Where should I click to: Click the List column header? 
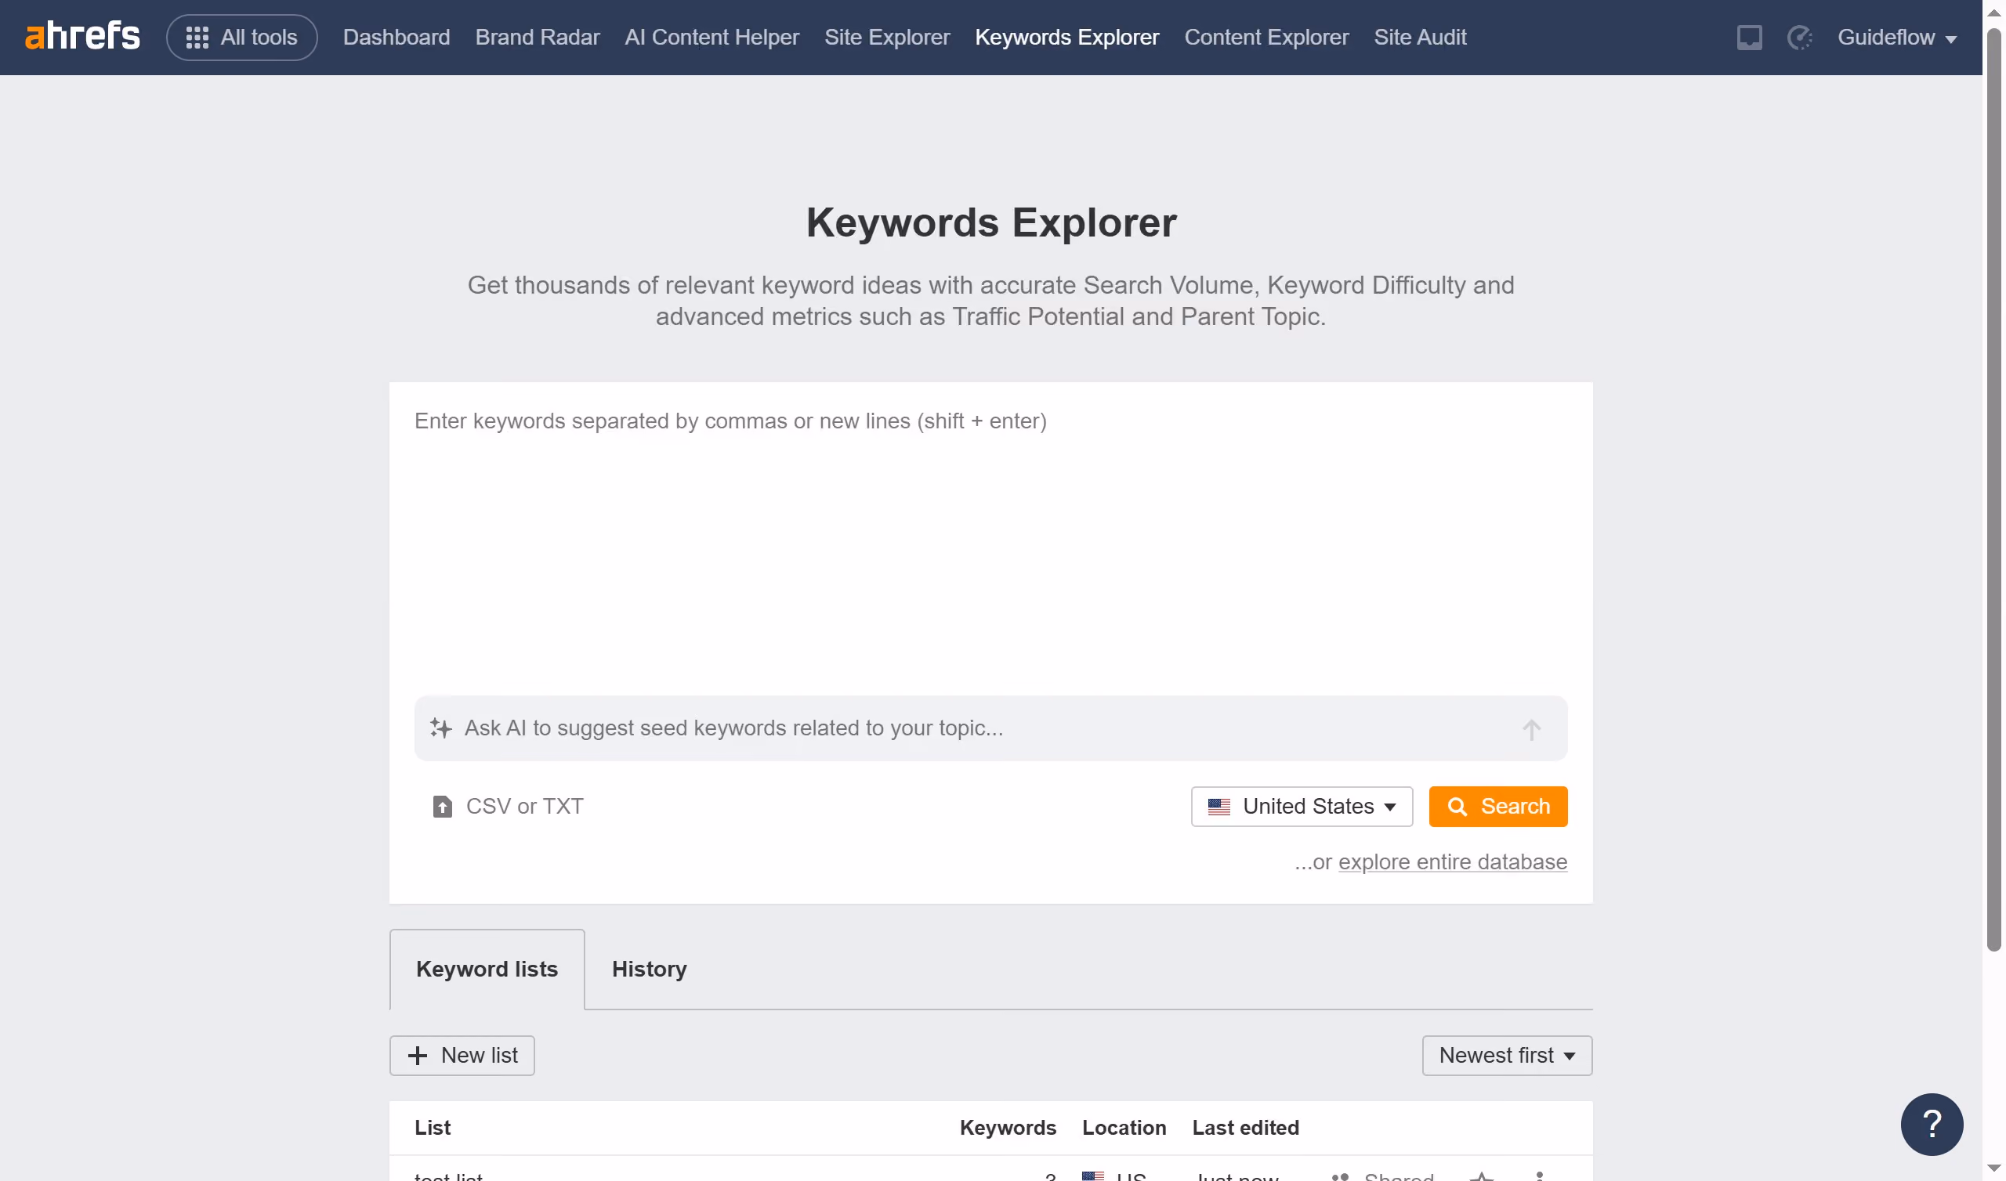click(x=433, y=1128)
